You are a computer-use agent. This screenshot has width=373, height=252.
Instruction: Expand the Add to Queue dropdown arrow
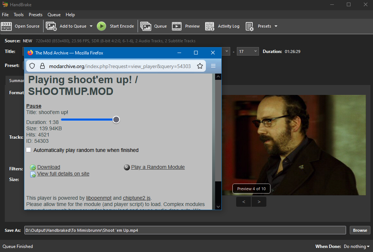(91, 26)
